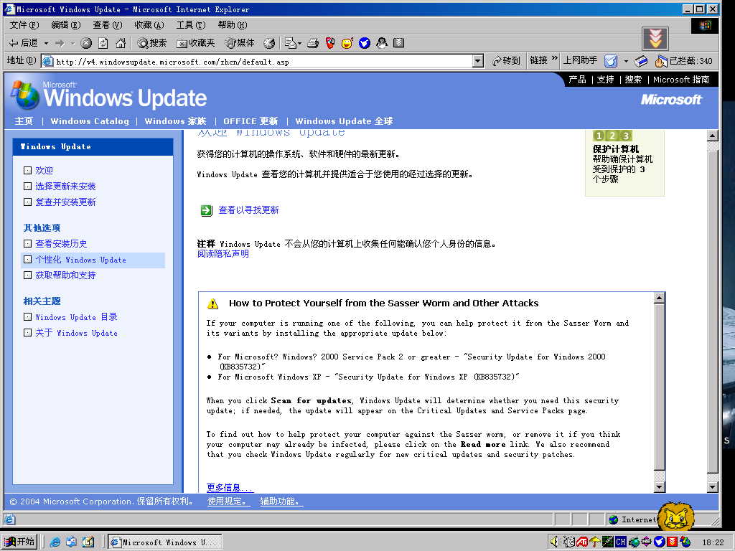Viewport: 735px width, 551px height.
Task: Click the QQ penguin toolbar icon
Action: coord(382,43)
